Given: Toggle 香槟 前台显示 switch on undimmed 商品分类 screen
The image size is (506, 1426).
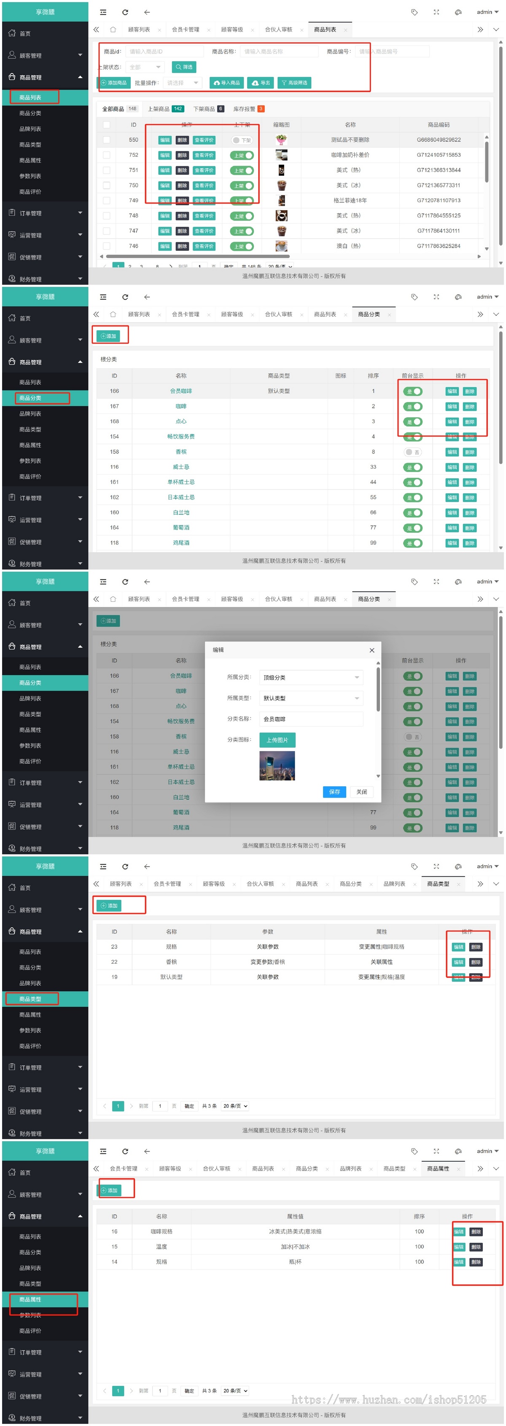Looking at the screenshot, I should tap(412, 452).
